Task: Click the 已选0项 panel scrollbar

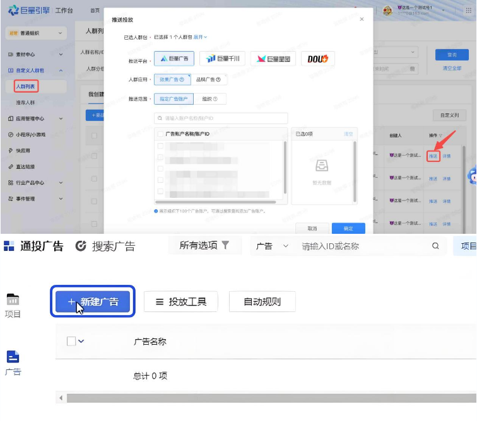Action: point(355,172)
